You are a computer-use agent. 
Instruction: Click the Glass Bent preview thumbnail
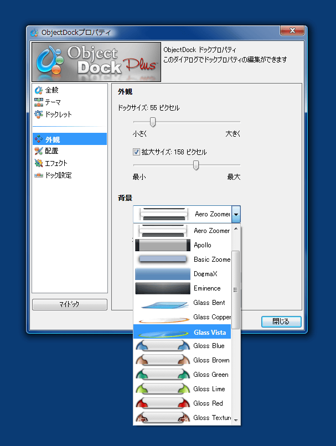164,304
